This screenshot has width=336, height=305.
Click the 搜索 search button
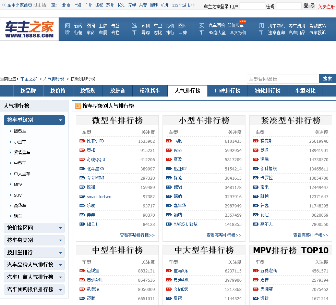[x=327, y=79]
